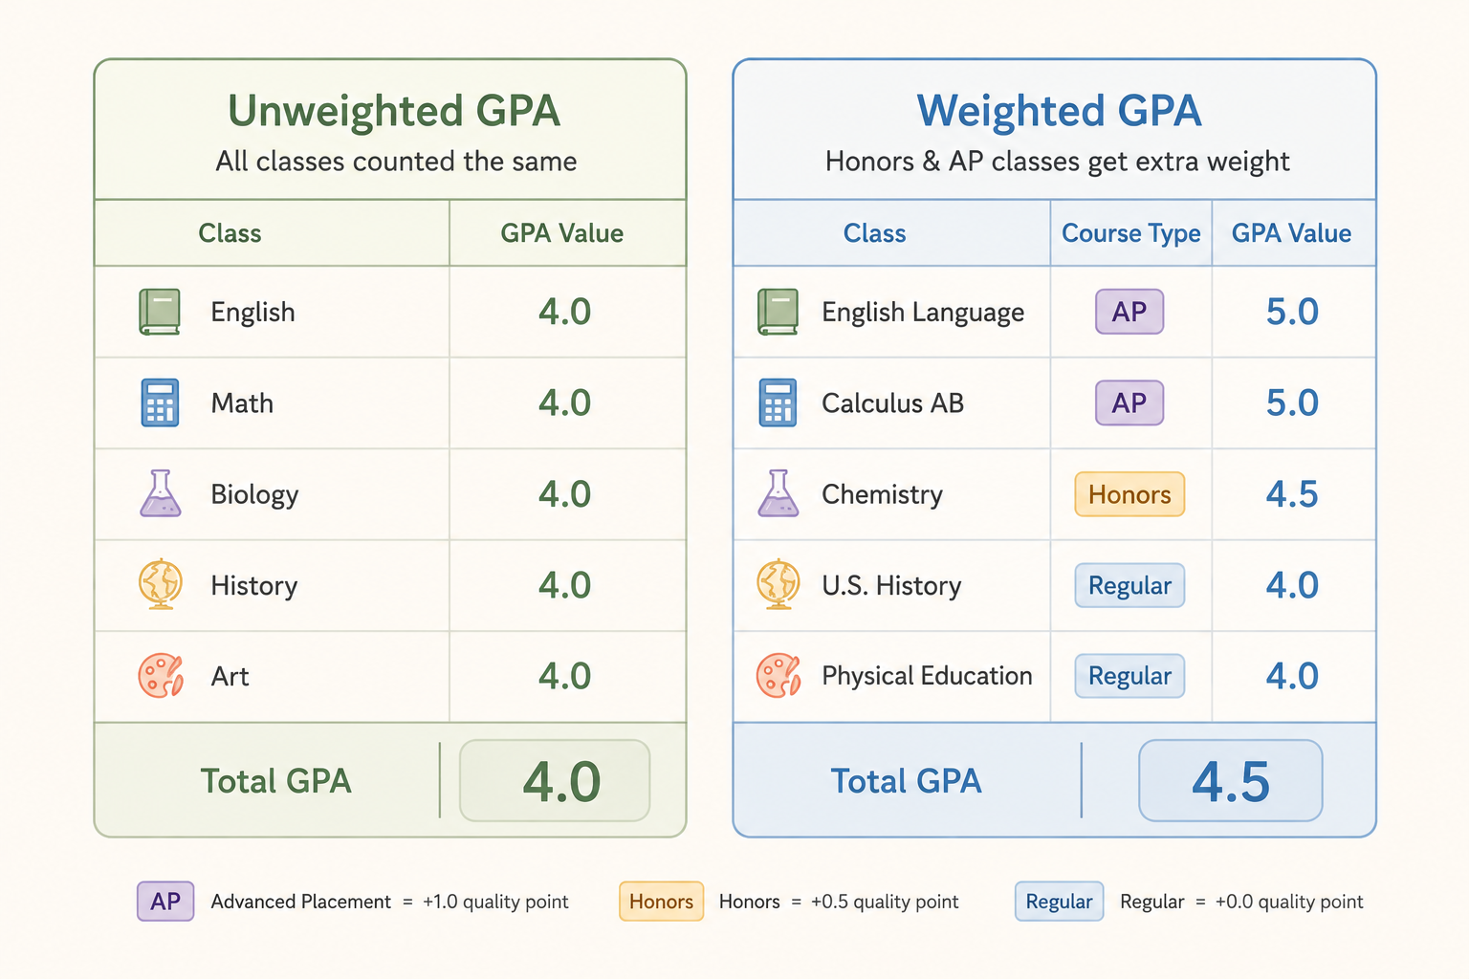Click the Honors badge in the bottom legend
The height and width of the screenshot is (979, 1469).
(661, 902)
